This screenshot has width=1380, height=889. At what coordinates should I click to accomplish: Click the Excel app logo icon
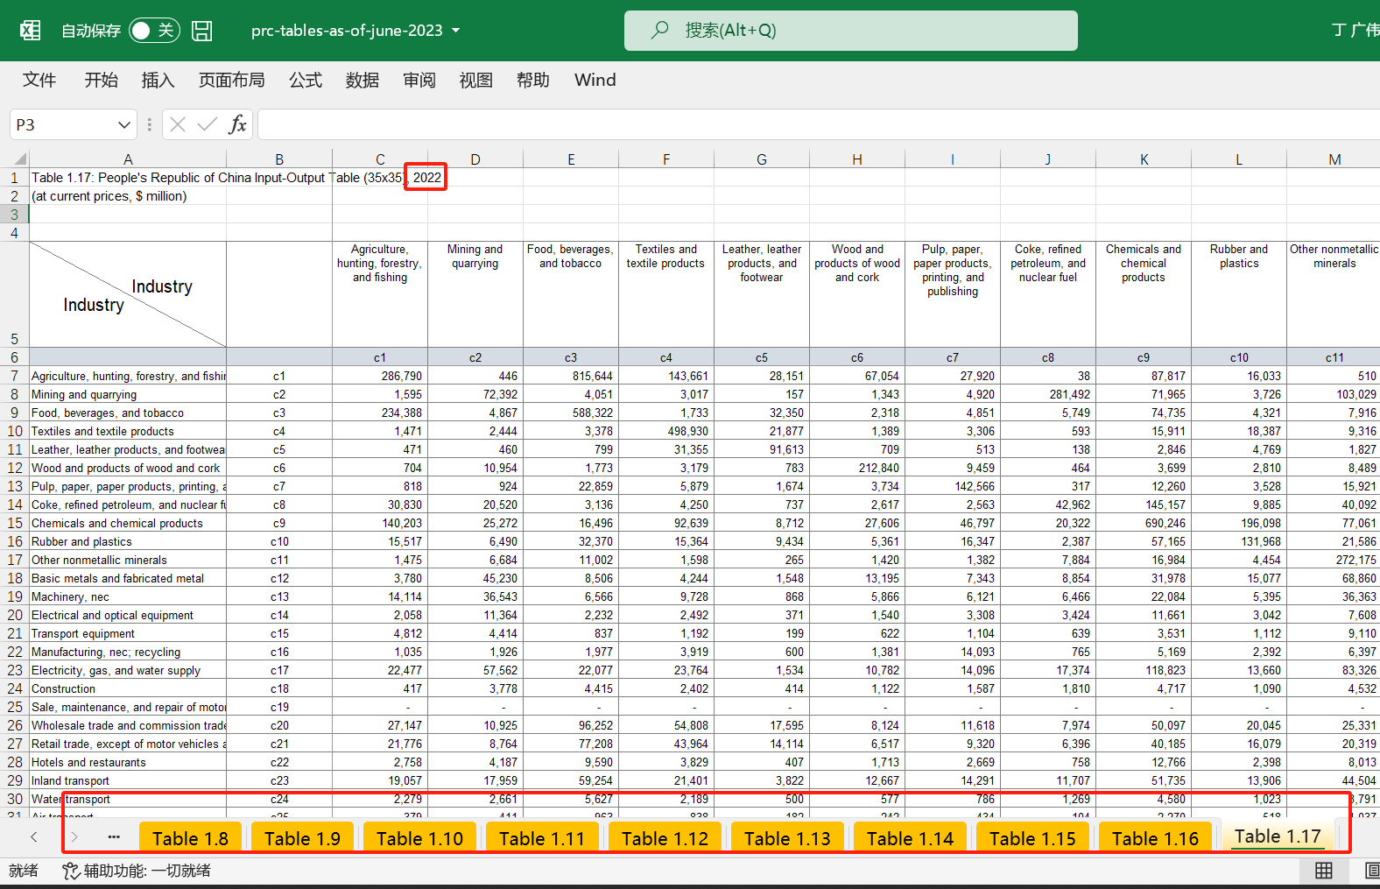pyautogui.click(x=31, y=31)
